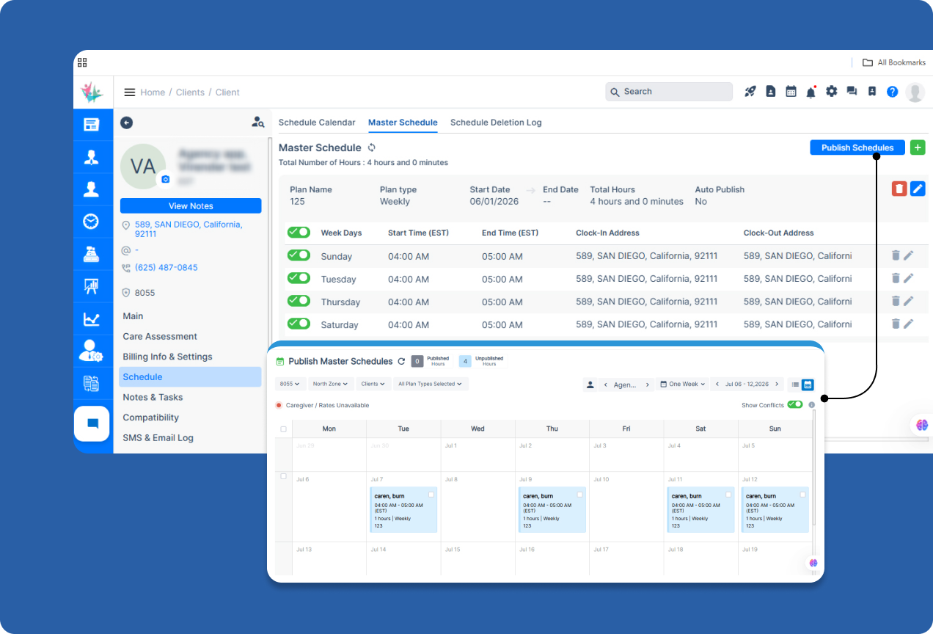This screenshot has height=634, width=933.
Task: Click the blue edit plan pencil button
Action: point(918,189)
